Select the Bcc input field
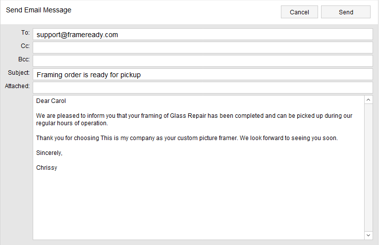Screen dimensions: 379x245 coord(203,61)
